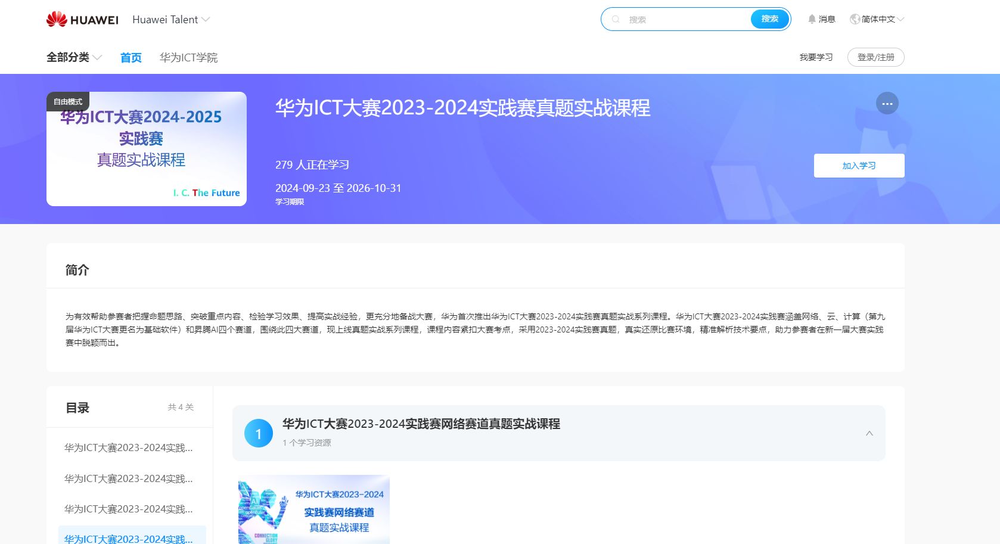Click the blue 搜索 search button

[x=769, y=19]
